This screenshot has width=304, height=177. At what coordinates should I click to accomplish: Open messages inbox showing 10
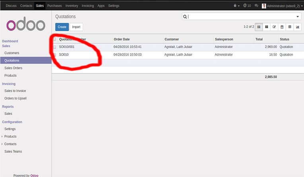[x=247, y=6]
